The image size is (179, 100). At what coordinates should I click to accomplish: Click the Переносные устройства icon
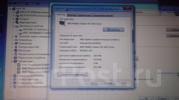(x=15, y=57)
